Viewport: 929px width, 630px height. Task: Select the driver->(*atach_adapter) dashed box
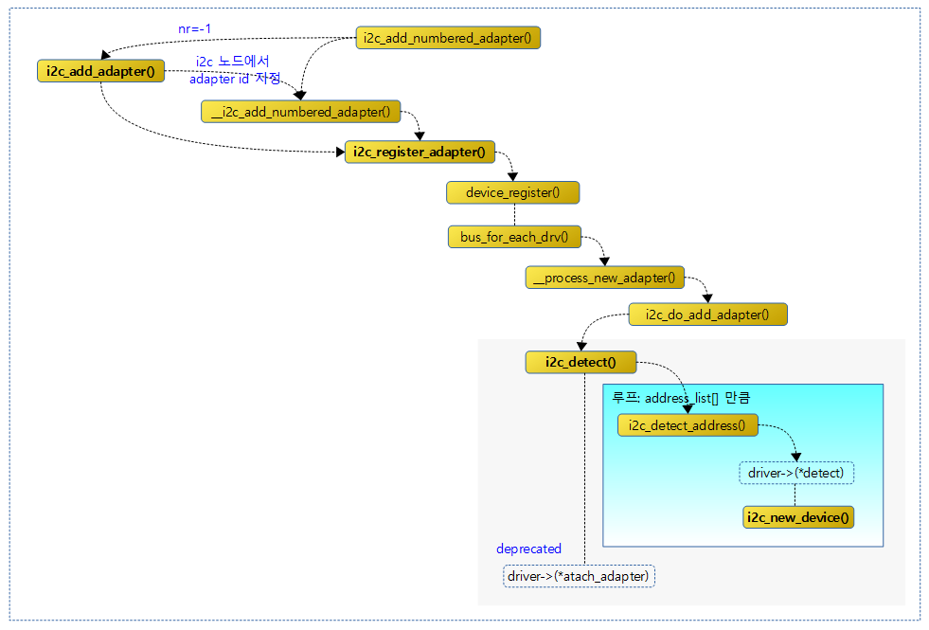pyautogui.click(x=579, y=576)
